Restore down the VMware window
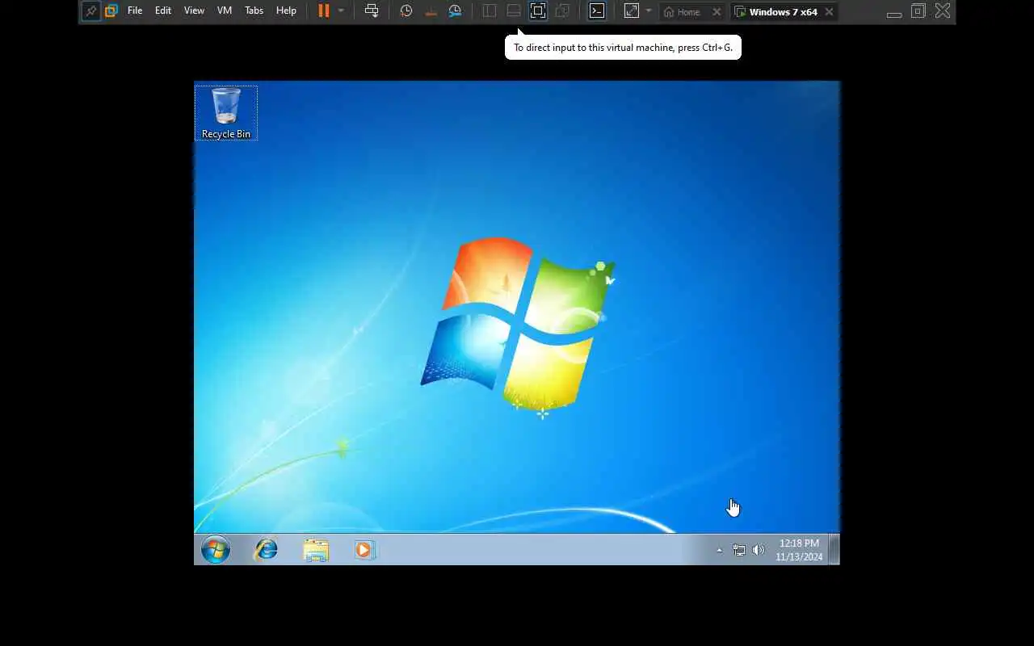Screen dimensions: 1034x646 pos(918,11)
